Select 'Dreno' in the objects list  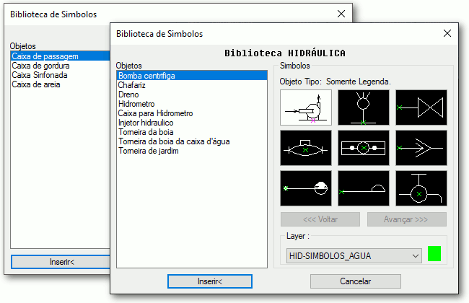point(192,95)
